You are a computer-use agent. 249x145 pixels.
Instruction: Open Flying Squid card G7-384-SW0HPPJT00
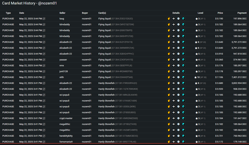pos(116,36)
